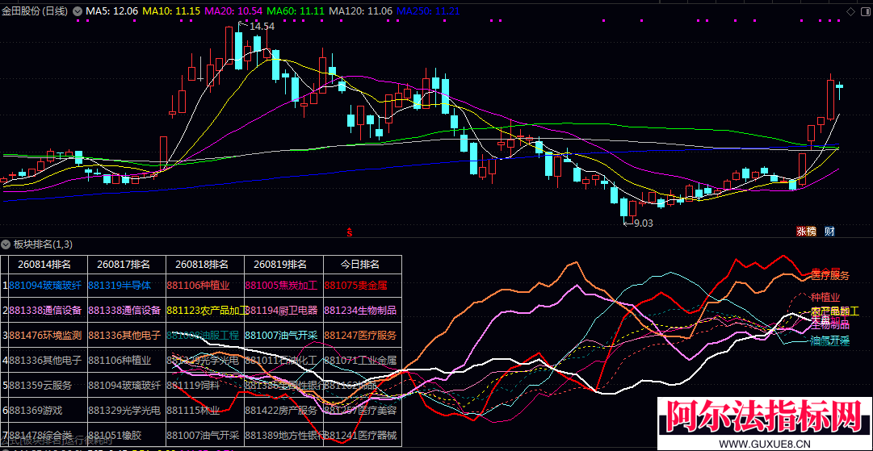Select the MA120: 11.06 label
The width and height of the screenshot is (873, 451).
(361, 11)
